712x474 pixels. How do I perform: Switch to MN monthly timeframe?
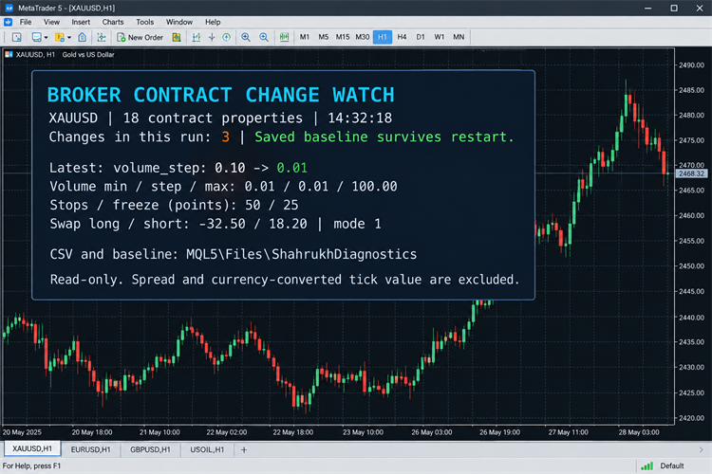[459, 37]
